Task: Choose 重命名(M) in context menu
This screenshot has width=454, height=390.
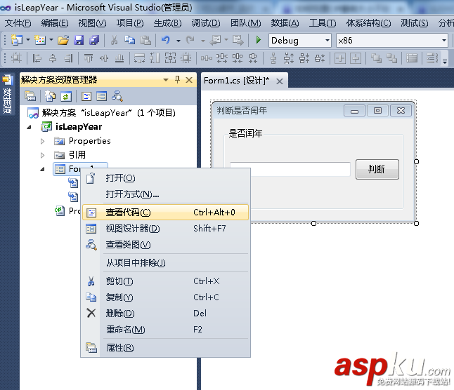Action: pos(165,330)
